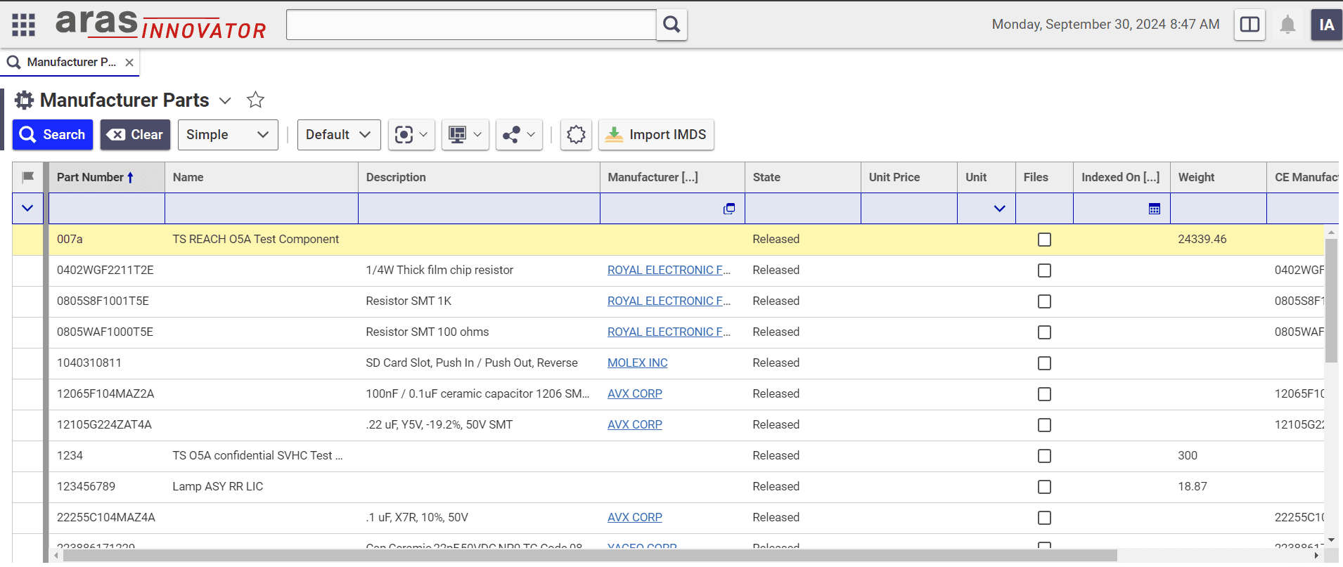Open AVX CORP link for 22255C104MAZ4A
This screenshot has height=567, width=1343.
(635, 517)
